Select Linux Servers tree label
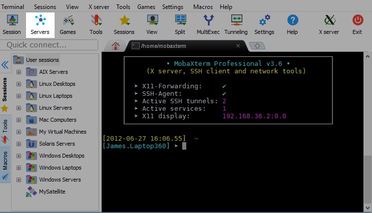The image size is (372, 213). click(x=56, y=108)
